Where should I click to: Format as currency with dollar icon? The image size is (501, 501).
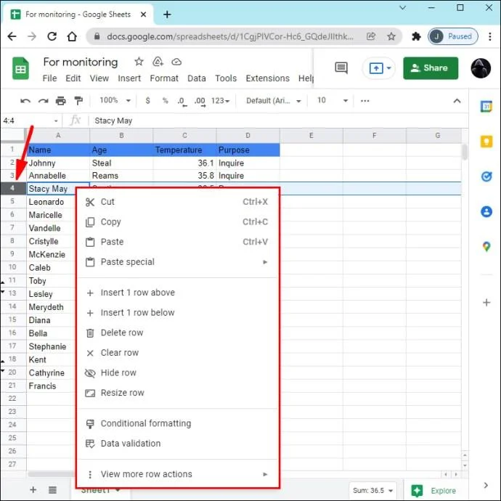point(147,101)
